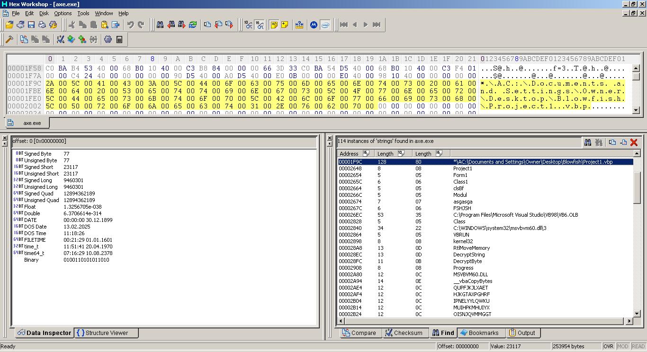Toggle the Intel byte order button
Screen dimensions: 647x352
(325, 25)
